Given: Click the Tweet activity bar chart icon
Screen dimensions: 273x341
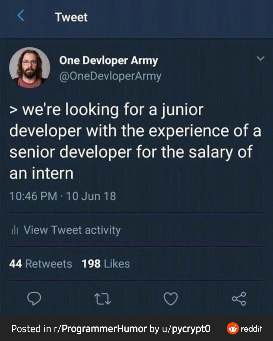Looking at the screenshot, I should coord(15,230).
